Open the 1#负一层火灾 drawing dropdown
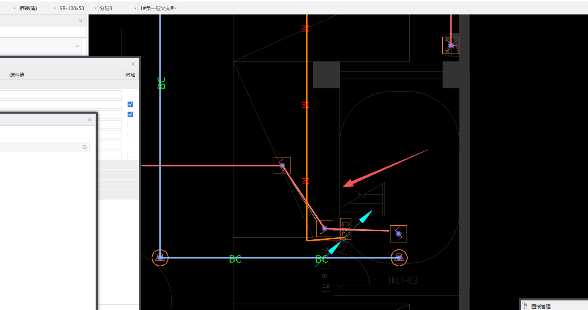 tap(159, 8)
